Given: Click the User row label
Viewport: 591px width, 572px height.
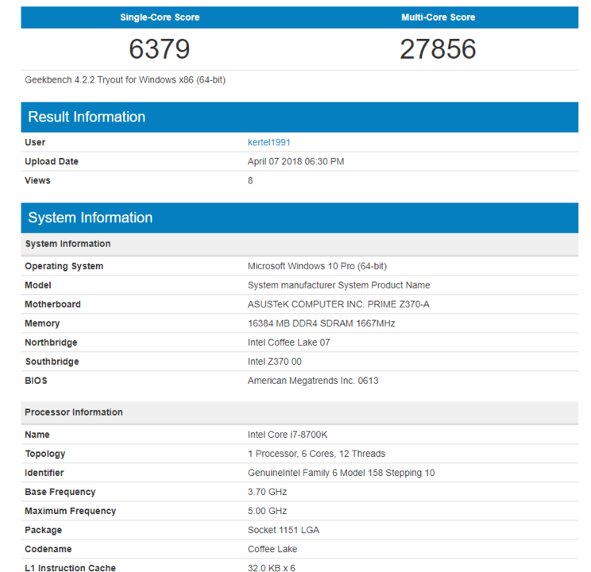Looking at the screenshot, I should pos(35,142).
